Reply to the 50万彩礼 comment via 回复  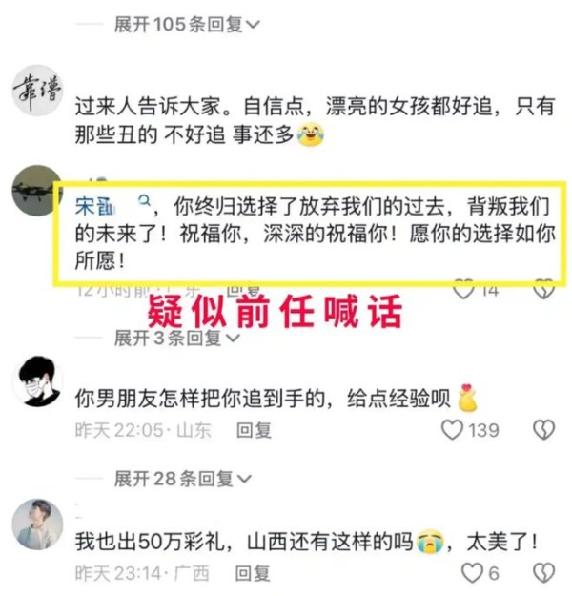pyautogui.click(x=253, y=573)
